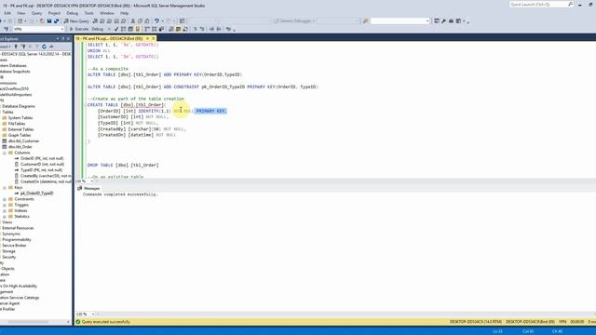Expand the Constraints folder
Screen dimensions: 596x335
click(5, 199)
